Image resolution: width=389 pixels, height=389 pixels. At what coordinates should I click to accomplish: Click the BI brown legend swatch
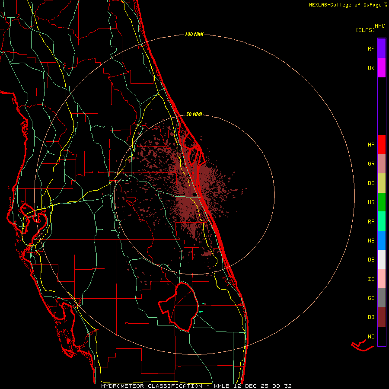click(382, 317)
